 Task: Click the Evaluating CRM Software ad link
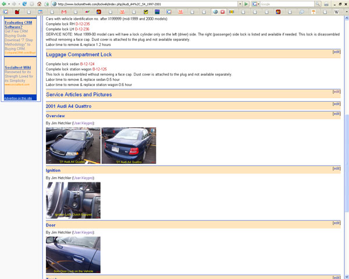click(x=19, y=25)
